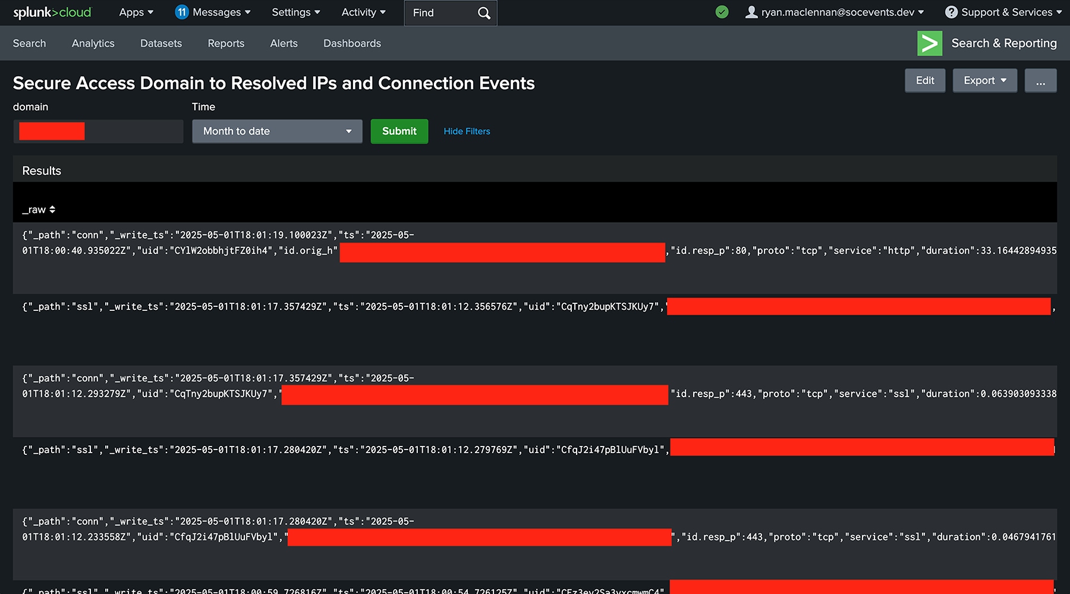
Task: Open the Export dropdown
Action: coord(985,80)
